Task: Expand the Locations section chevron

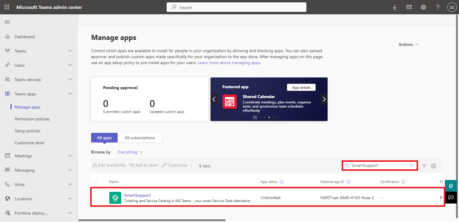Action: (x=70, y=199)
